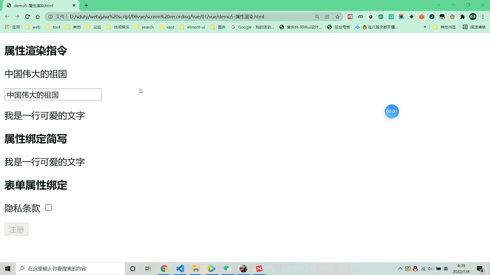This screenshot has height=275, width=490.
Task: Click the blue 00:00 recording timer
Action: click(391, 112)
